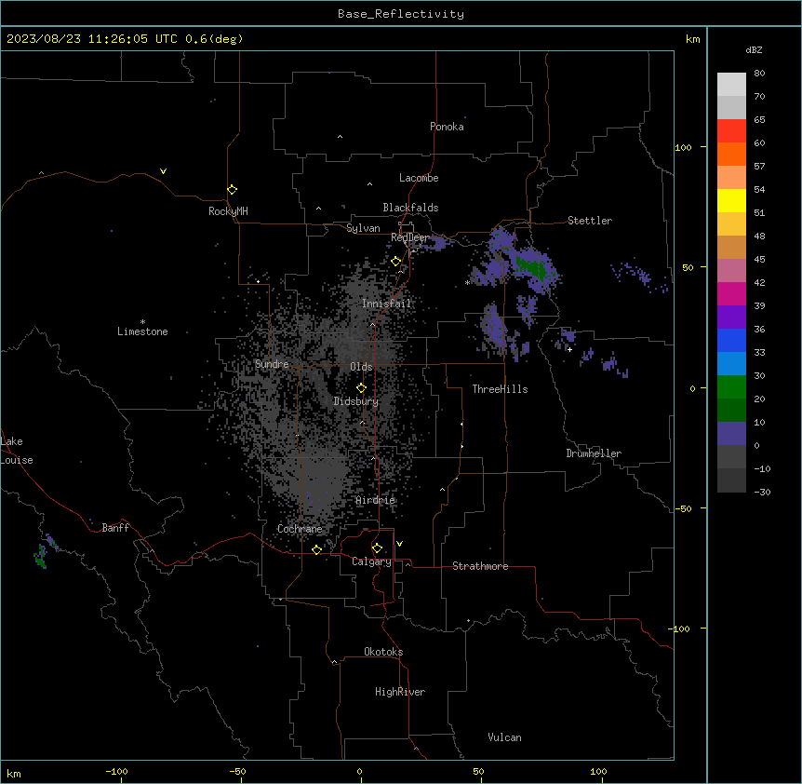Select the Olds label
802x784 pixels.
tap(361, 367)
